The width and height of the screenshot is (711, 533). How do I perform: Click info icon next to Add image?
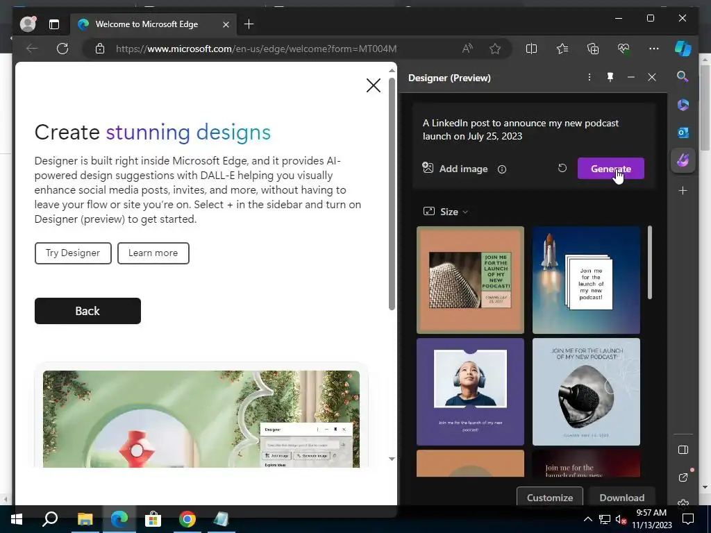502,169
